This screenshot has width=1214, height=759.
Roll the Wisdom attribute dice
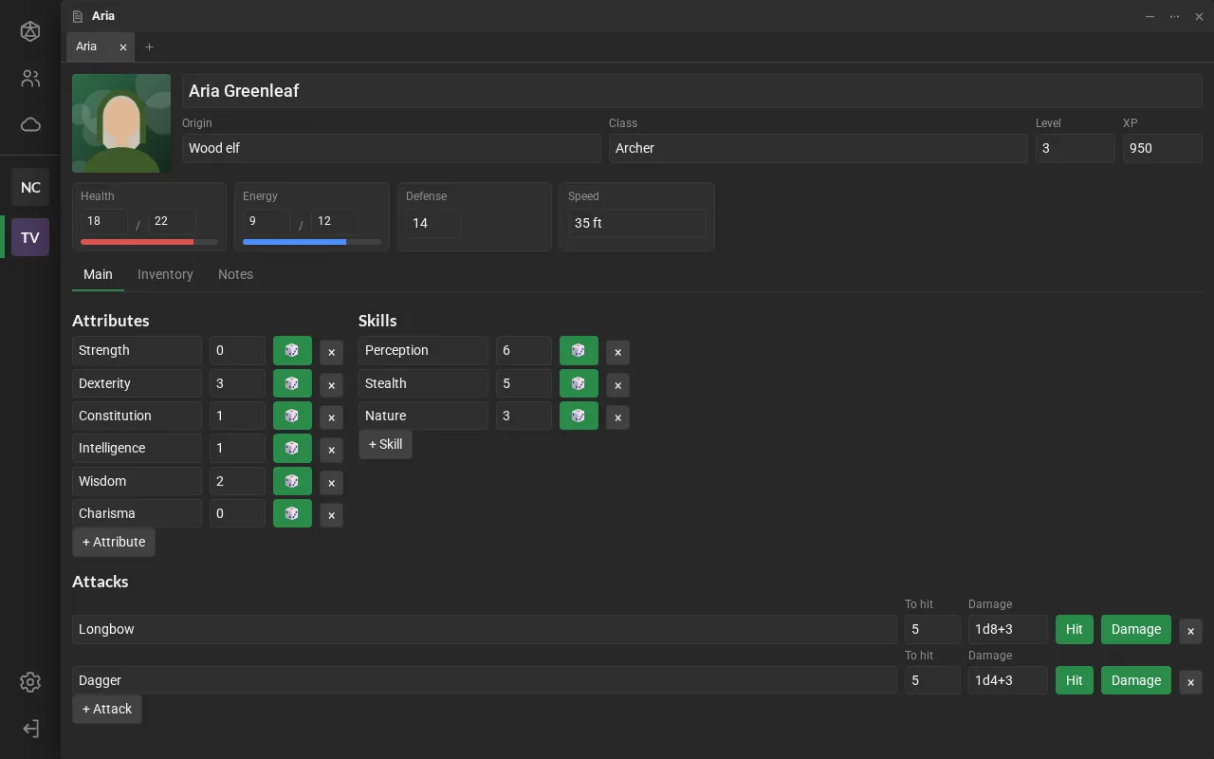pyautogui.click(x=292, y=481)
